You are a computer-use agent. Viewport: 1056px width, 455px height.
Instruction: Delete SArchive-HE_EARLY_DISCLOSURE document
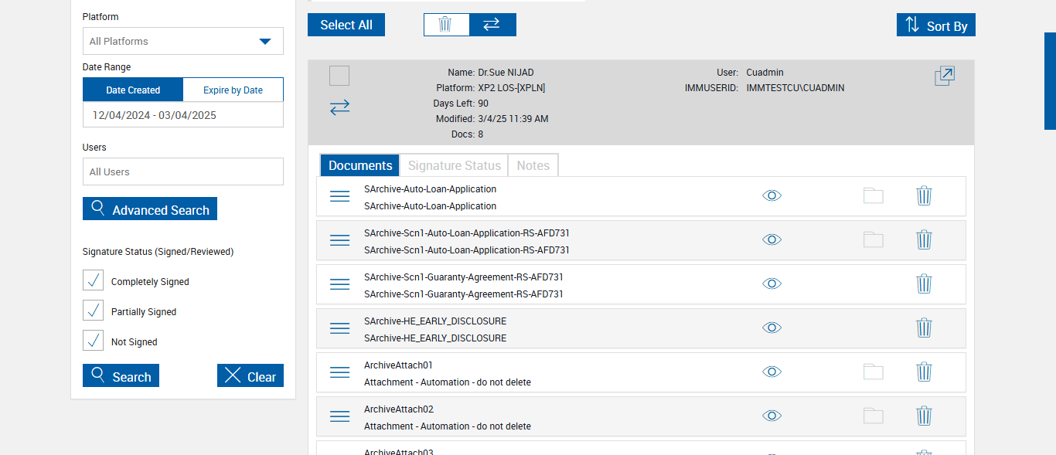click(924, 328)
